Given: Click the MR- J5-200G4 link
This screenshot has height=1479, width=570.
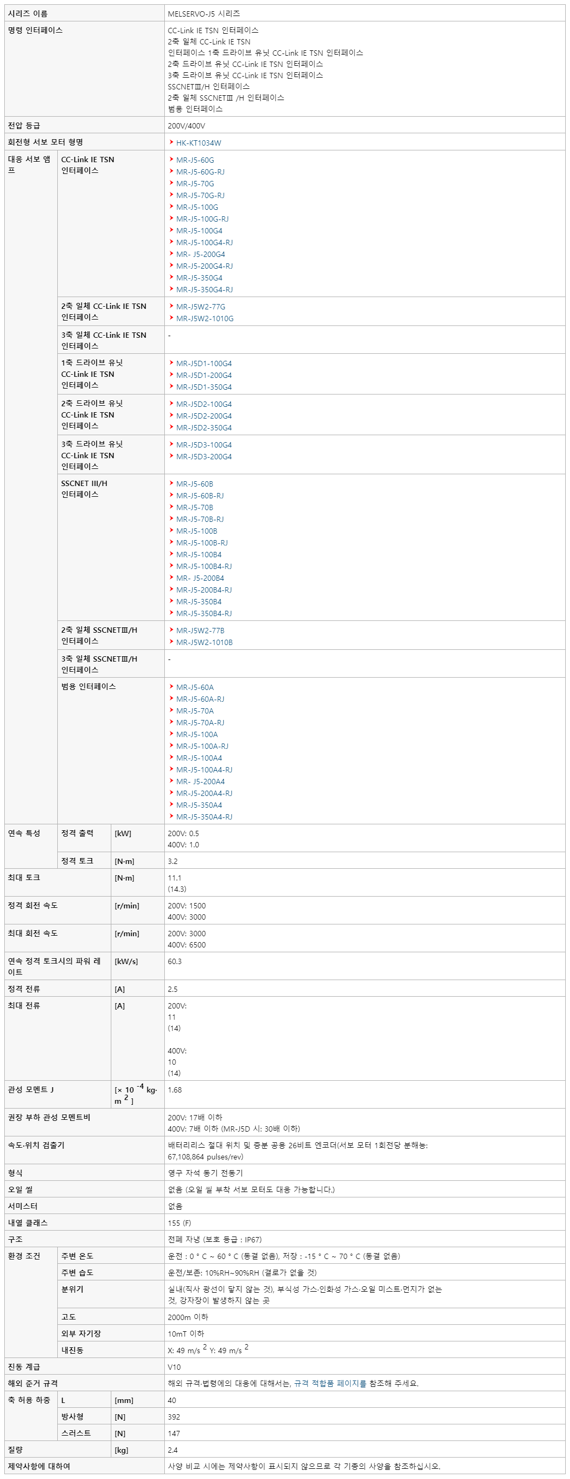Looking at the screenshot, I should click(x=200, y=254).
